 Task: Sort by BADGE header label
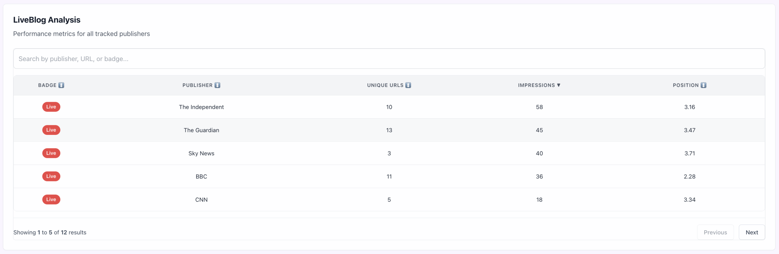47,85
